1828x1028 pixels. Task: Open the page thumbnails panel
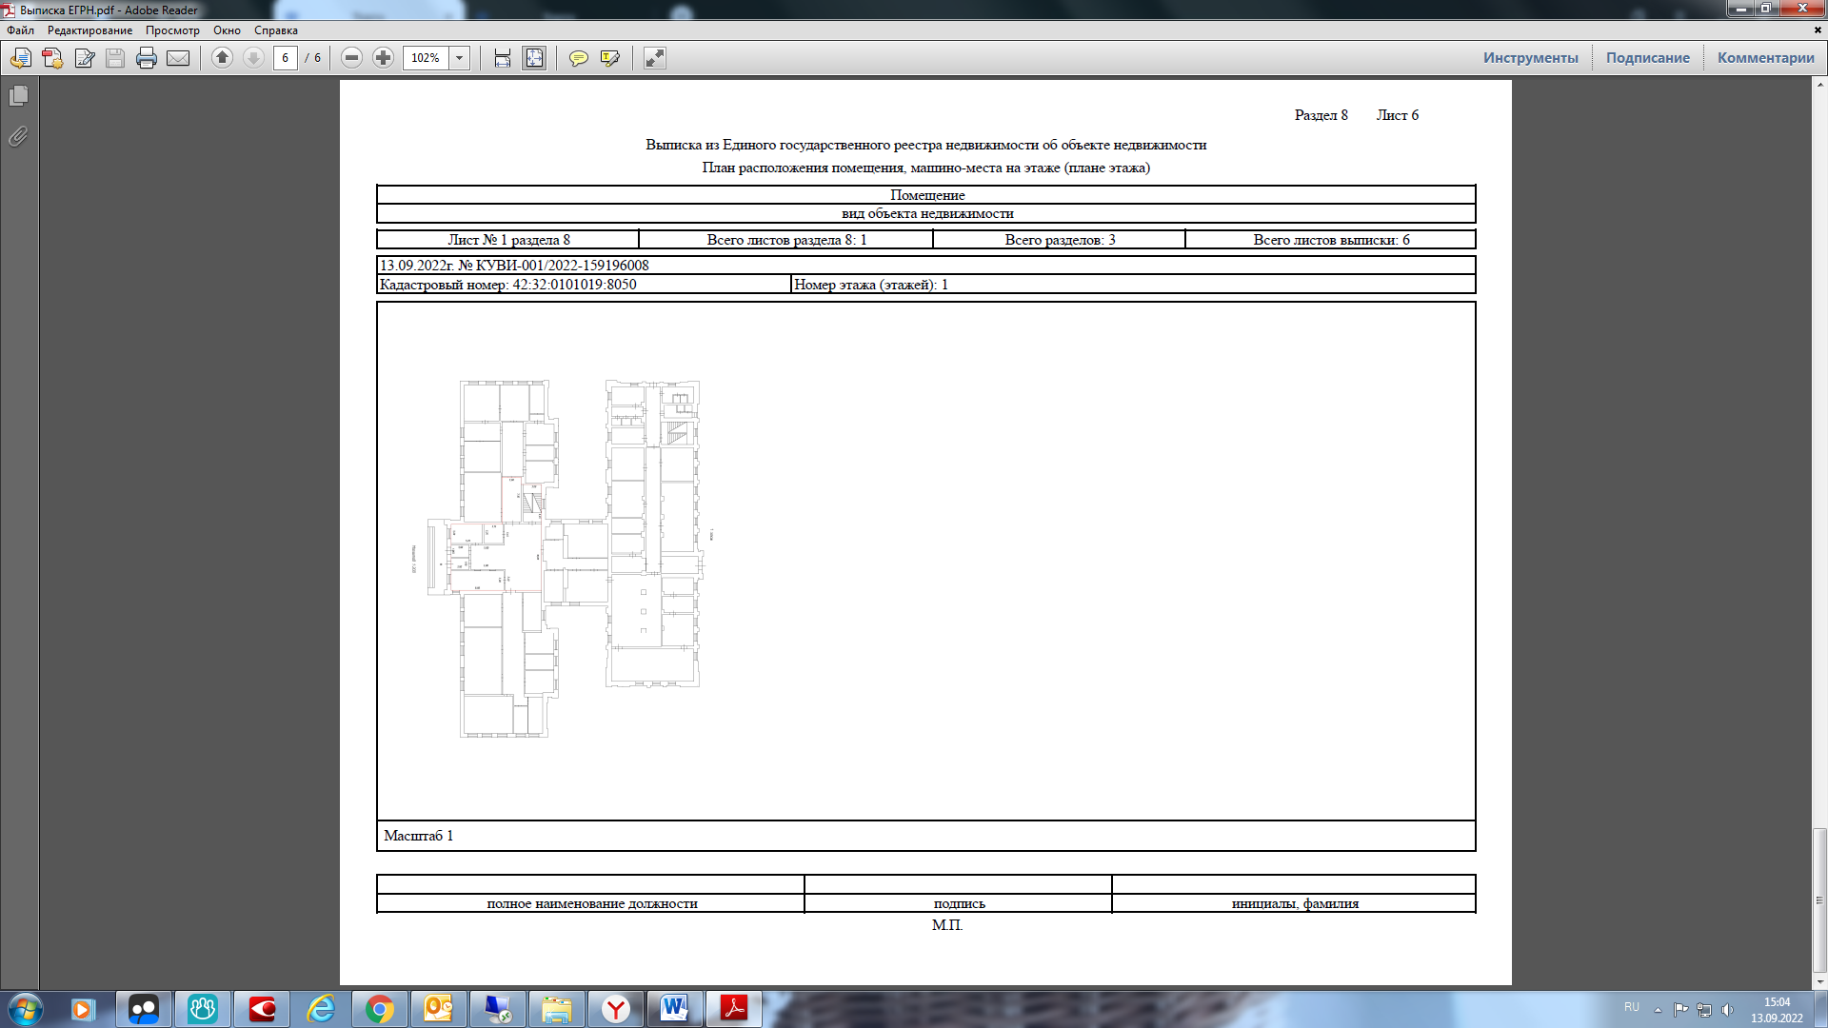[x=18, y=96]
